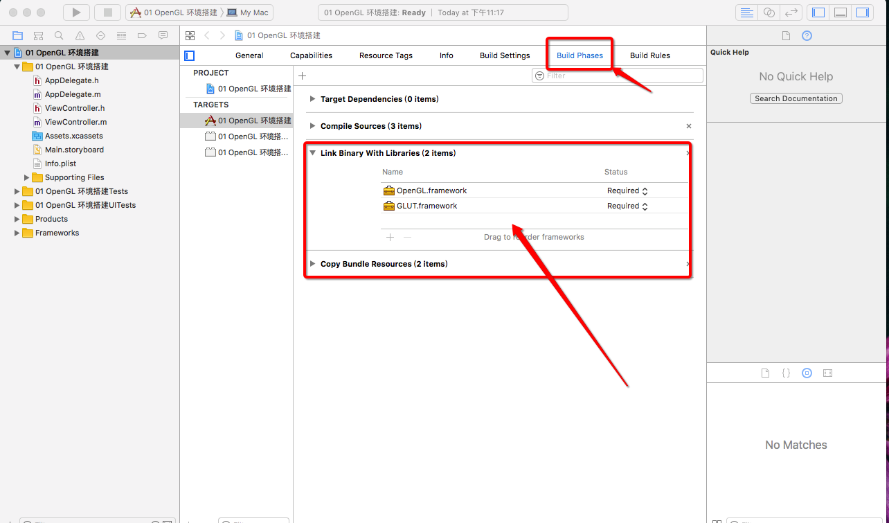Collapse the root project disclosure triangle

[8, 53]
